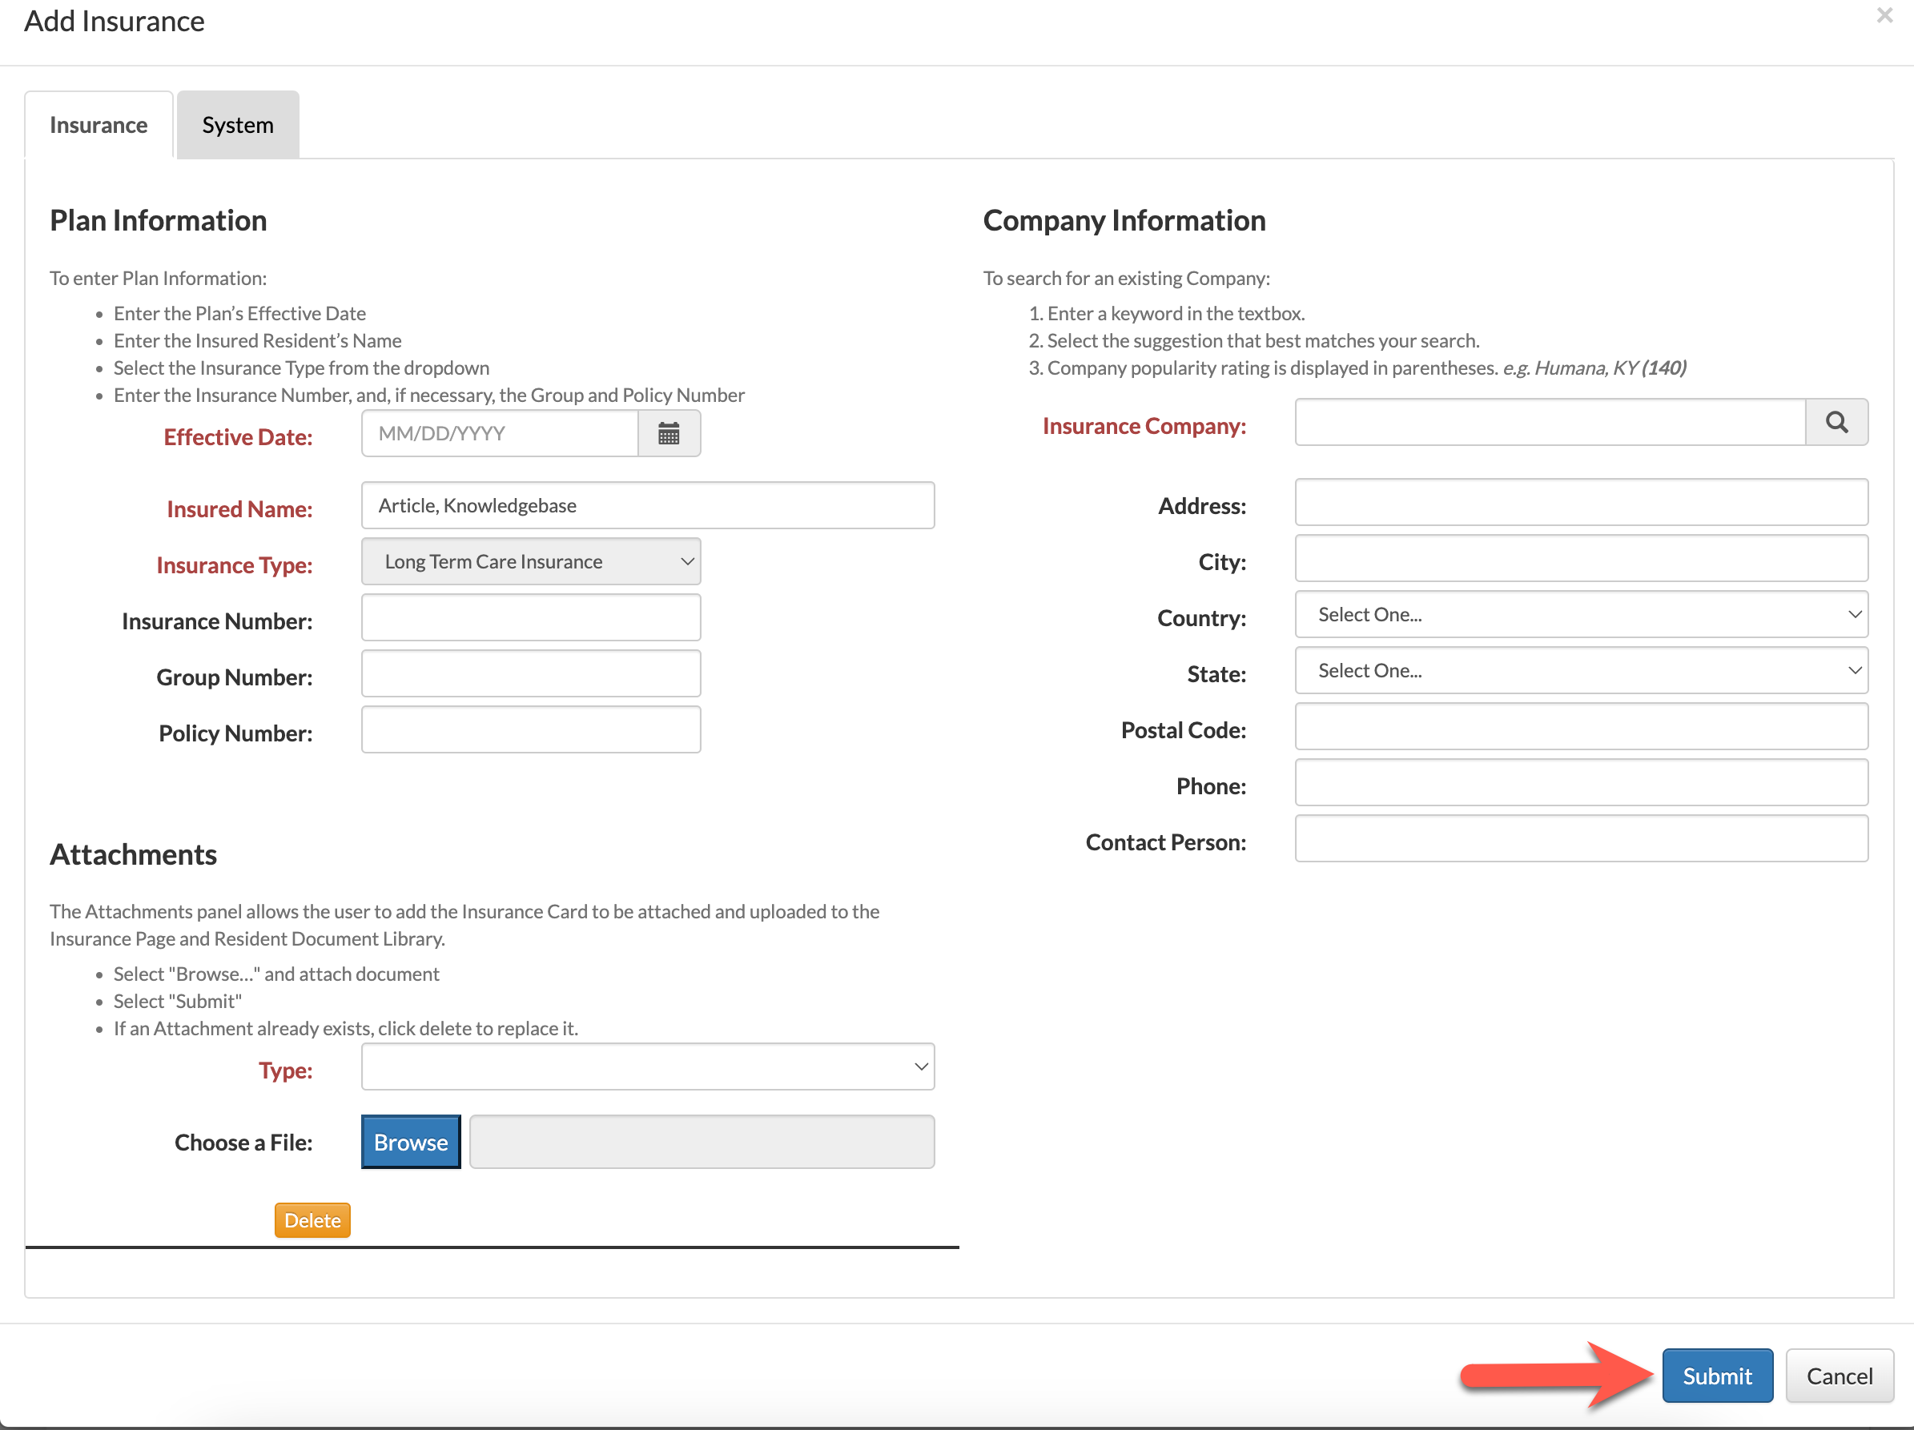1914x1430 pixels.
Task: Switch to the System tab
Action: pyautogui.click(x=238, y=125)
